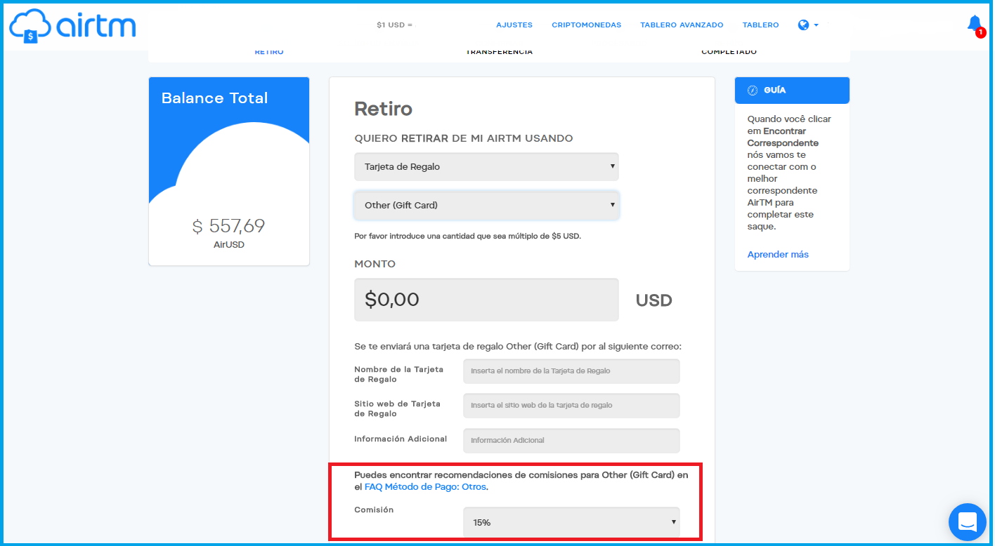Go to CRIPTOMONEDAS
Viewport: 995px width, 546px height.
point(587,25)
